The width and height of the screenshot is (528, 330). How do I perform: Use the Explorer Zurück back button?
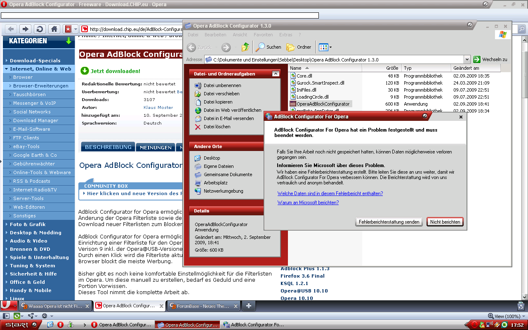pos(200,47)
